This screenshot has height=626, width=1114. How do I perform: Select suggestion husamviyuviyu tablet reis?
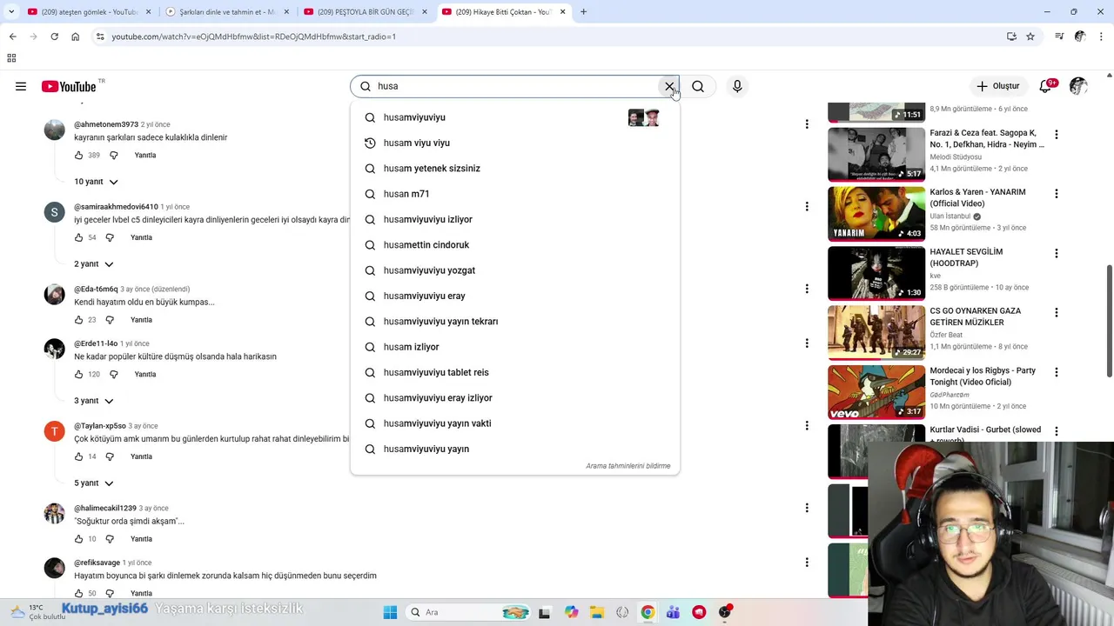[x=514, y=372]
